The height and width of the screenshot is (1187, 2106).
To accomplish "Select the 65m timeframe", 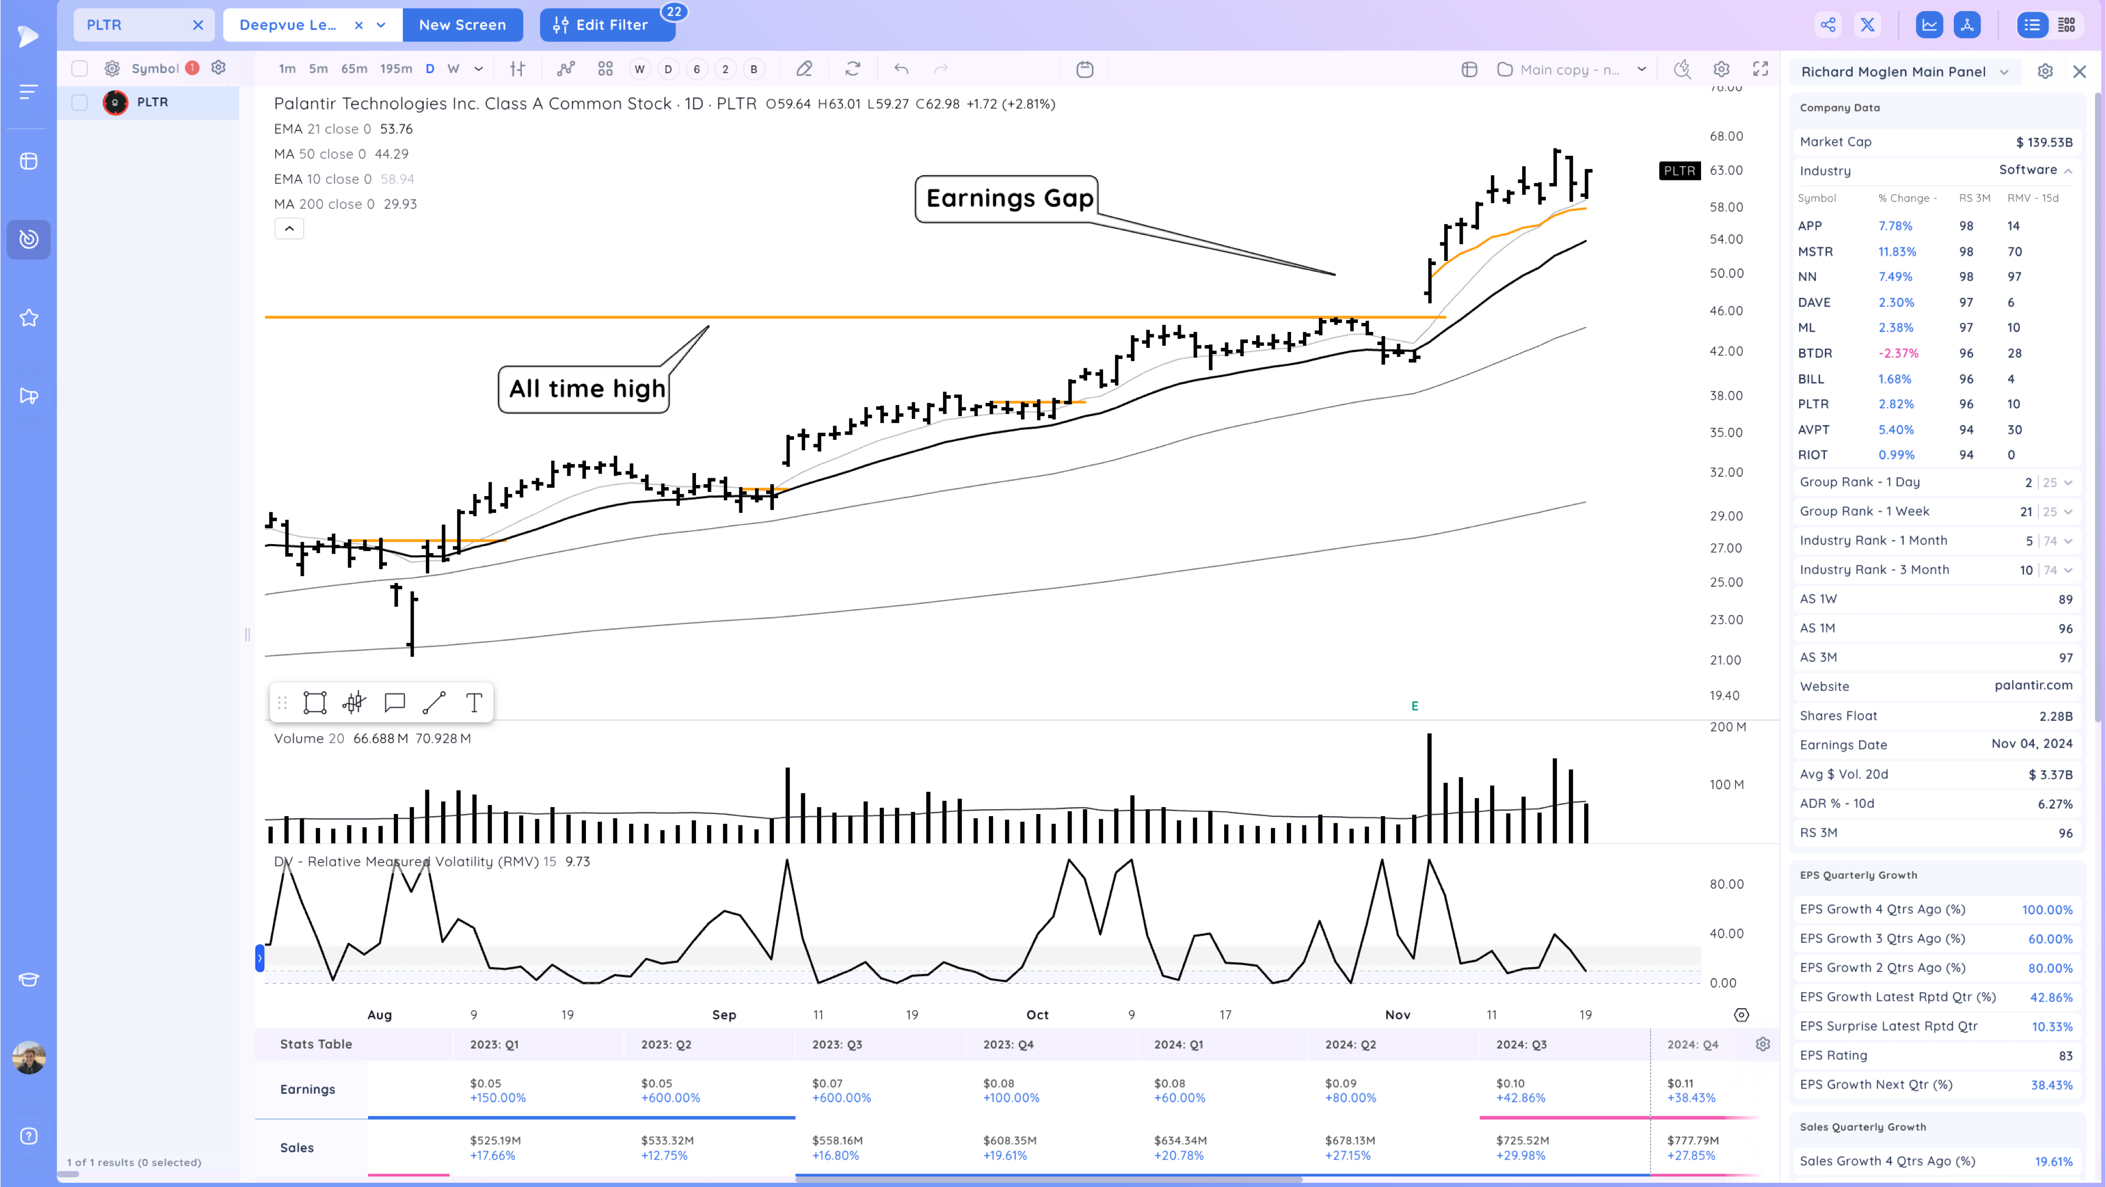I will click(x=354, y=68).
